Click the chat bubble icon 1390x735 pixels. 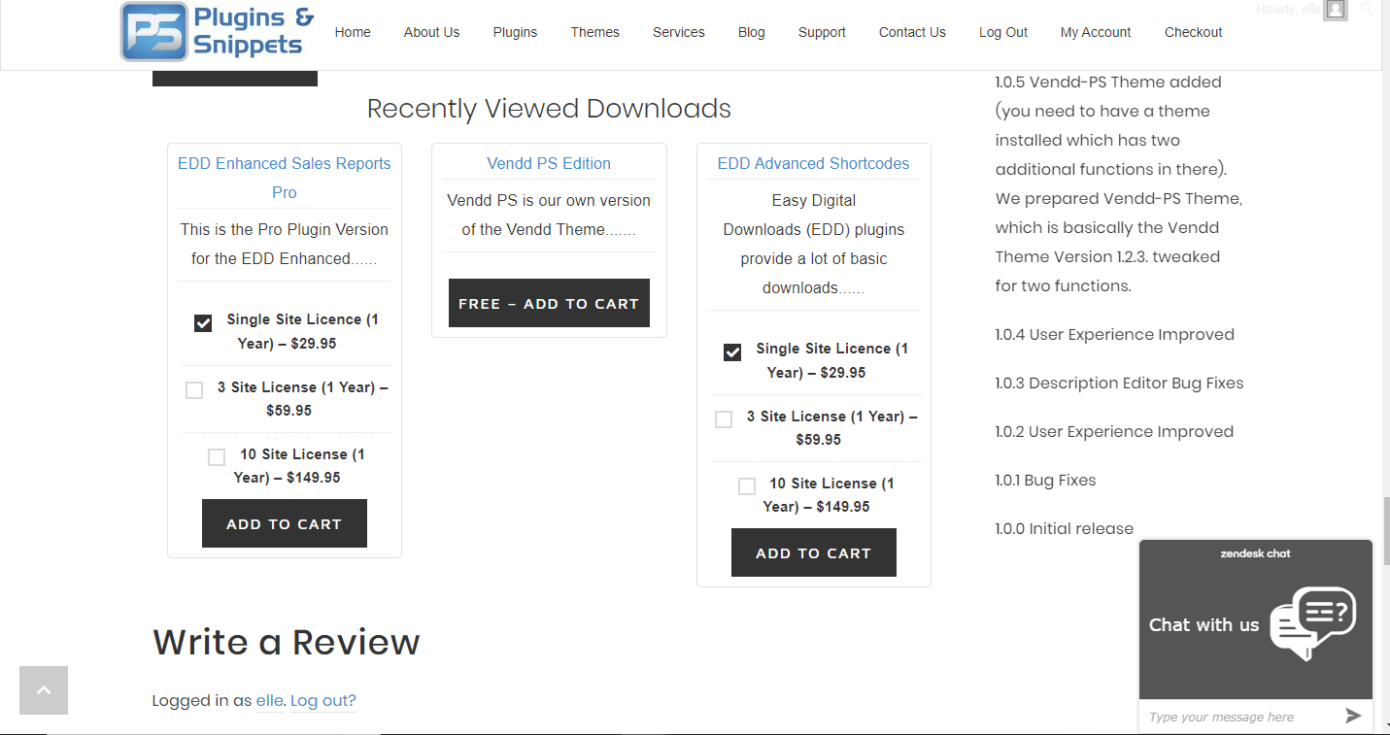tap(1312, 622)
